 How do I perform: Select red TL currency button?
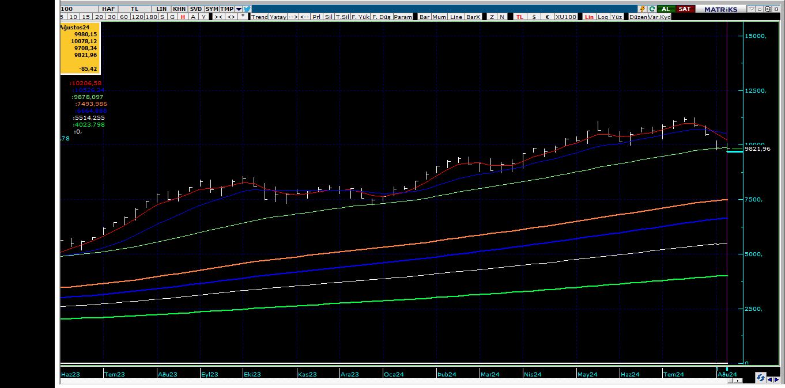coord(520,17)
